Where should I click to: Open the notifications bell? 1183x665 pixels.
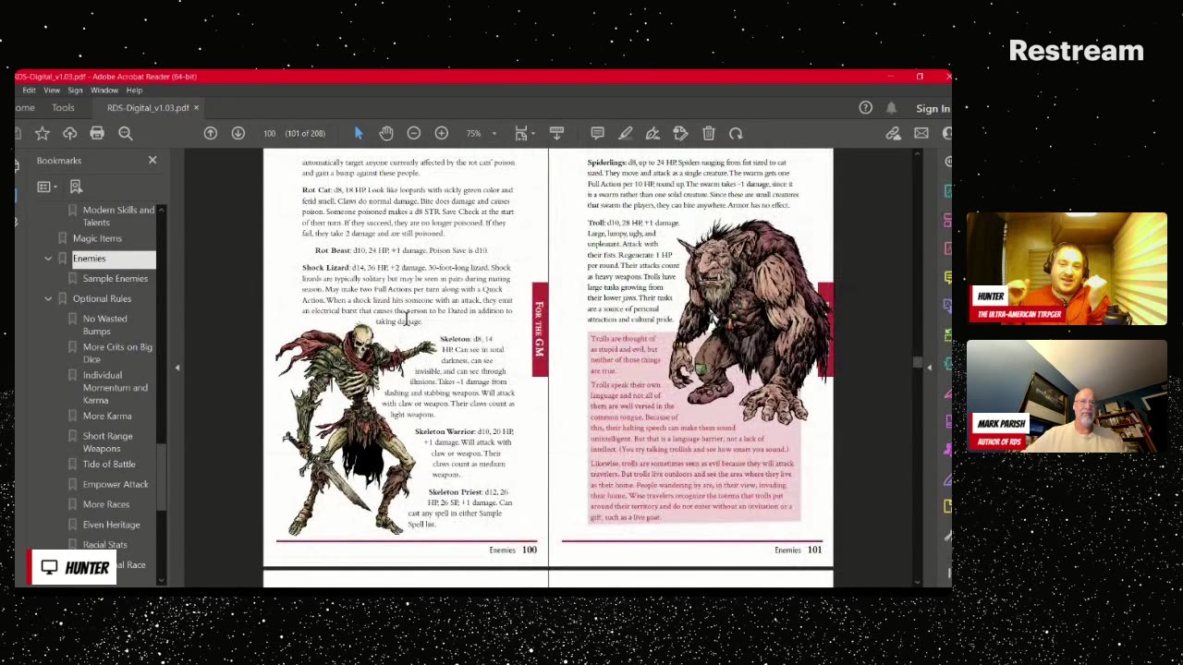[891, 108]
